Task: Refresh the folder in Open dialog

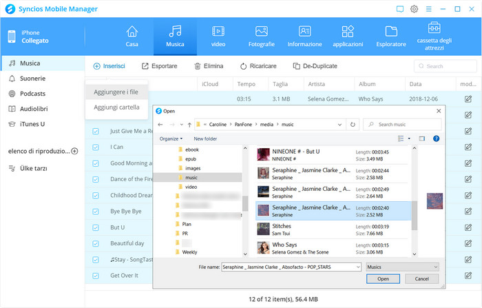Action: click(353, 125)
